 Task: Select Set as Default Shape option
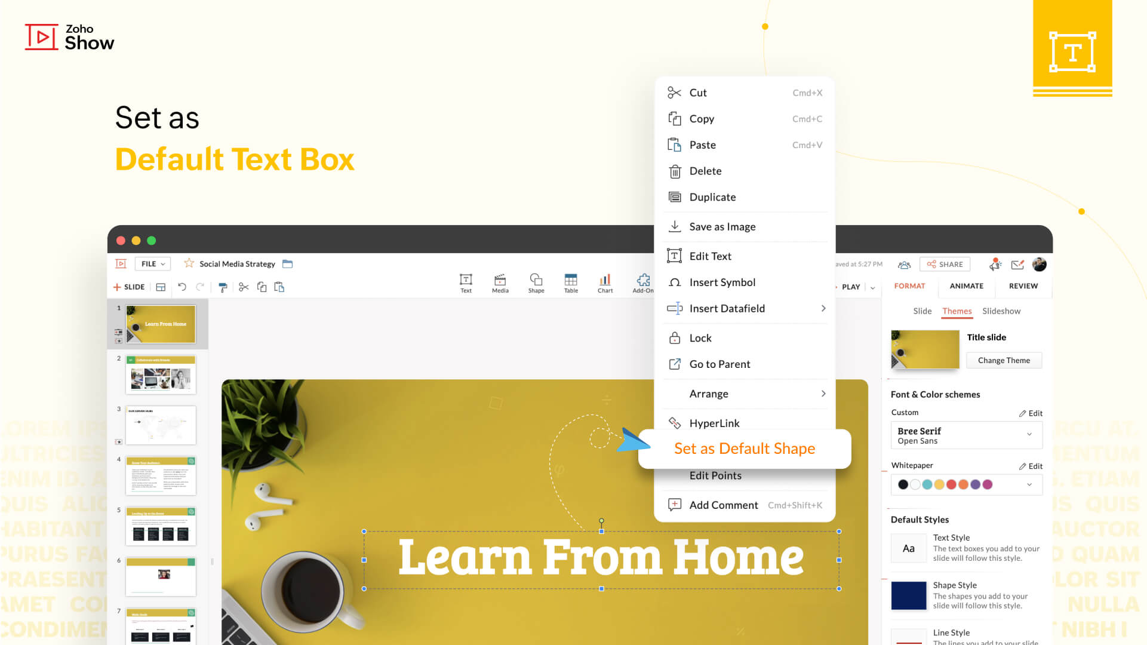[743, 447]
